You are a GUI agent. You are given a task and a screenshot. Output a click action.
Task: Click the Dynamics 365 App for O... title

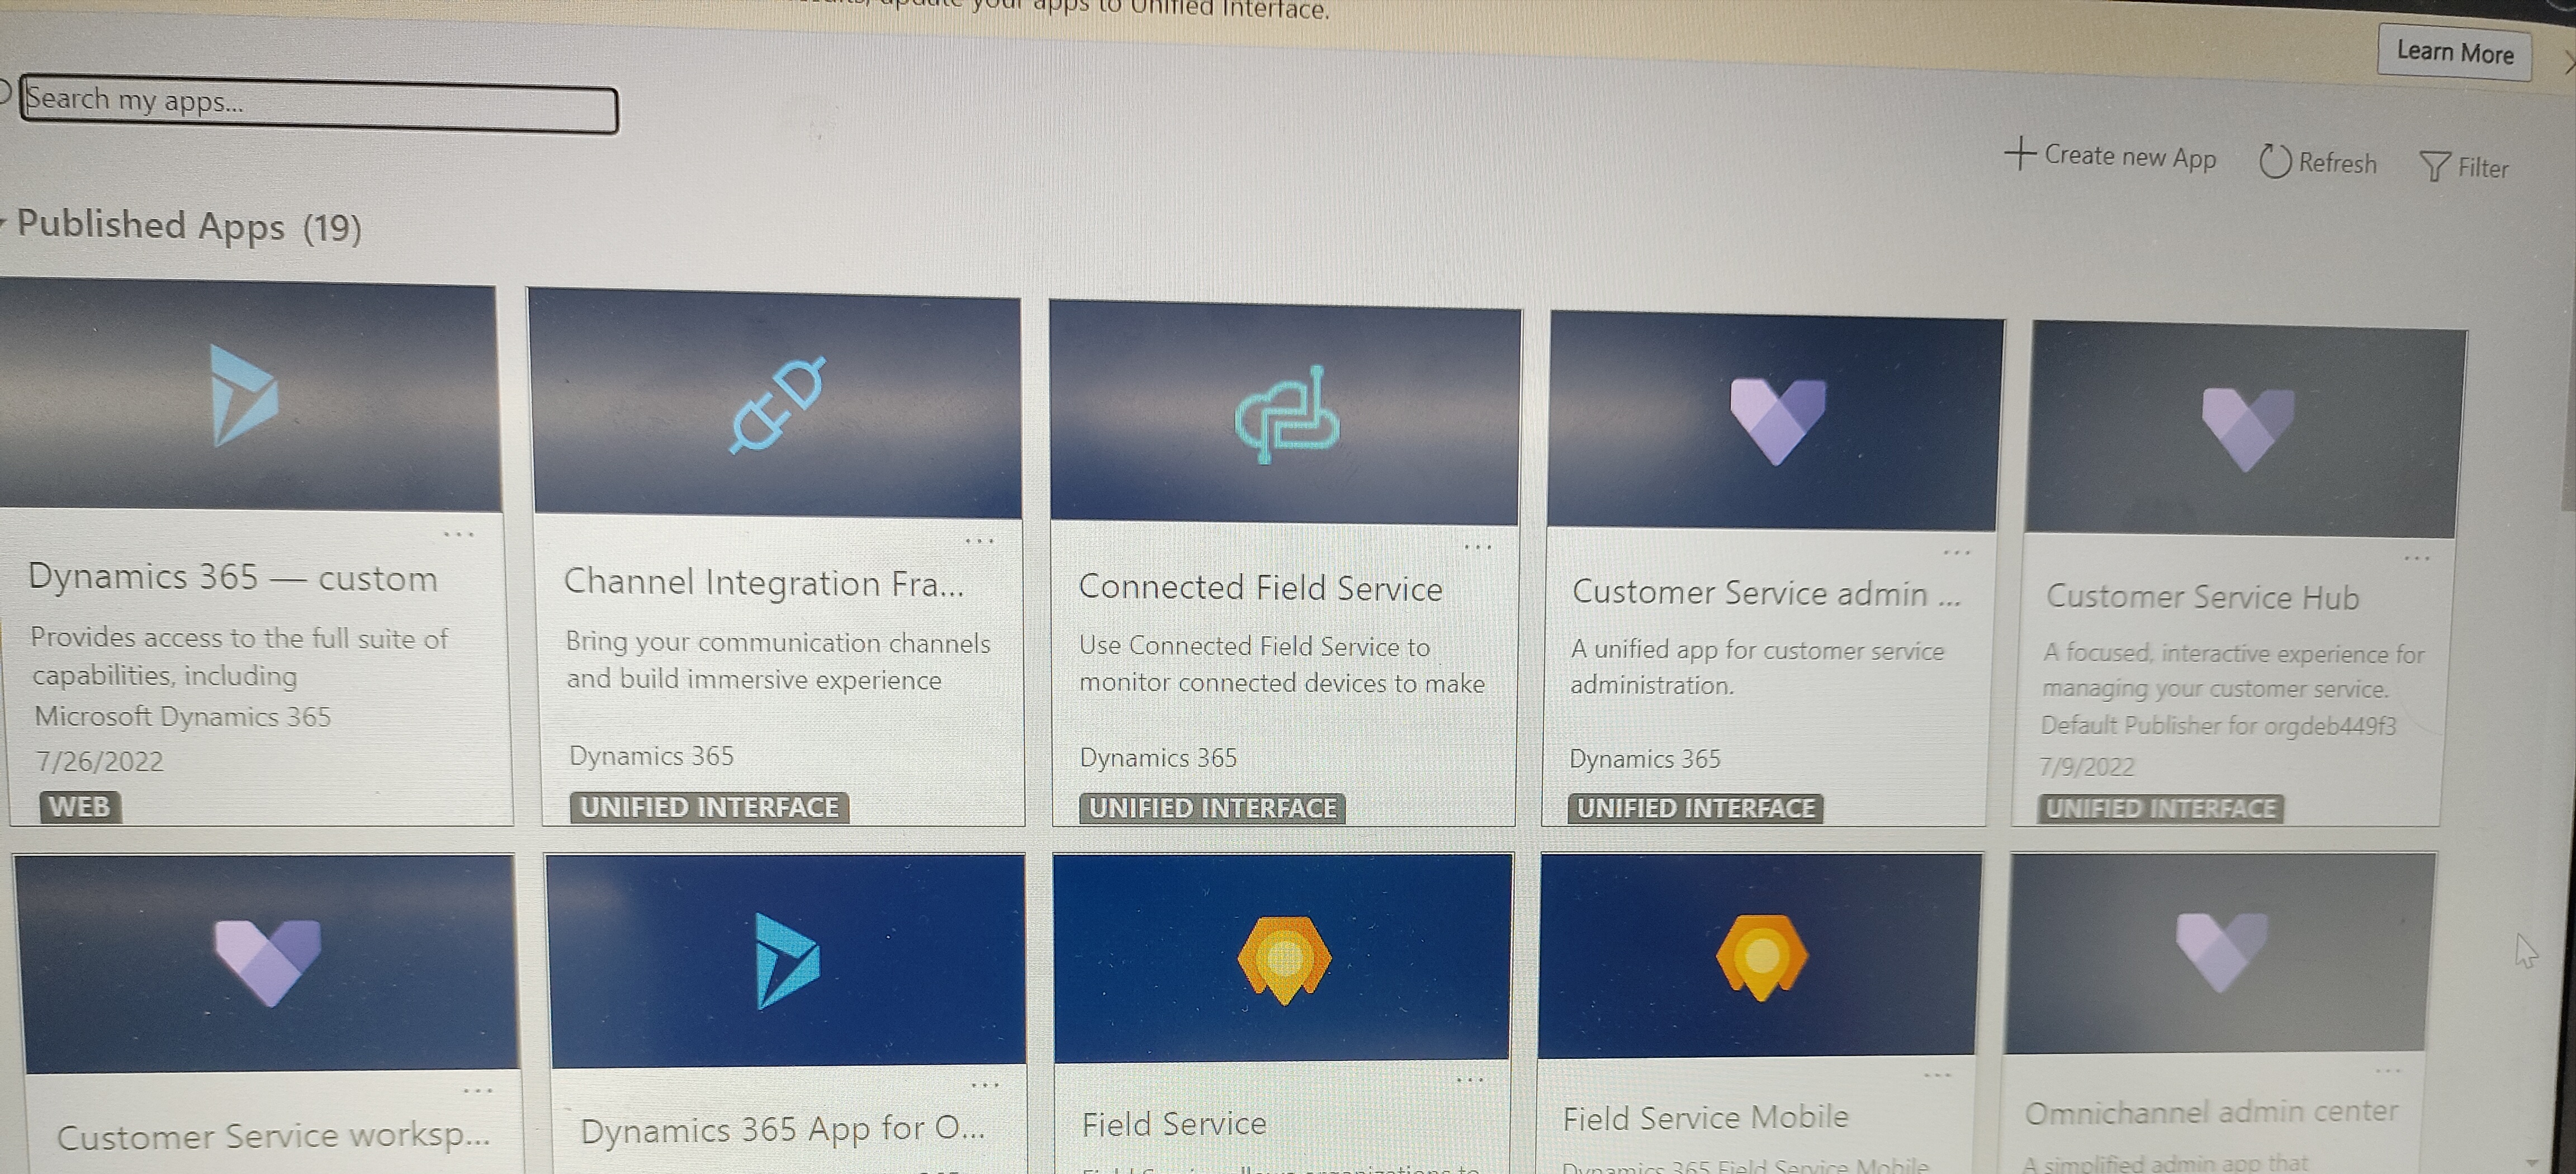click(783, 1131)
